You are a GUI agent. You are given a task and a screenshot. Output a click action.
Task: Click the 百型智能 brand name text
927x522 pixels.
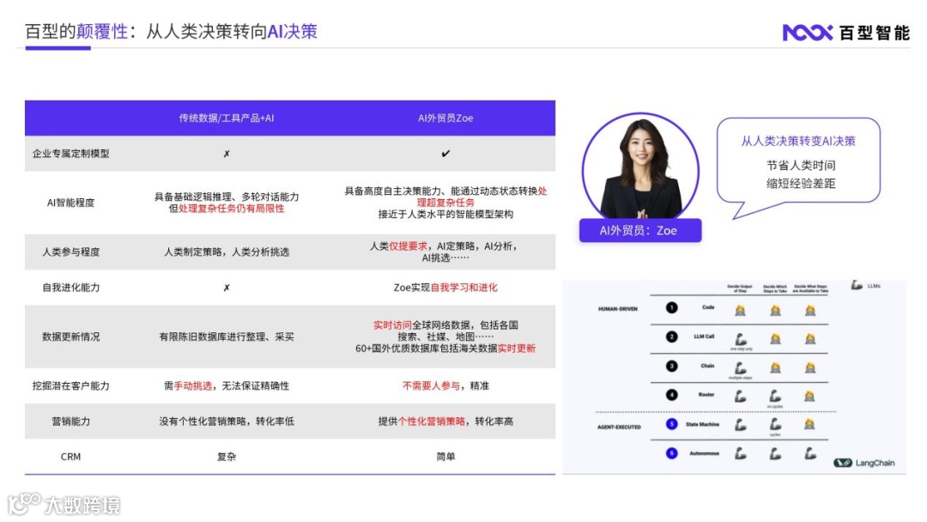[x=875, y=33]
